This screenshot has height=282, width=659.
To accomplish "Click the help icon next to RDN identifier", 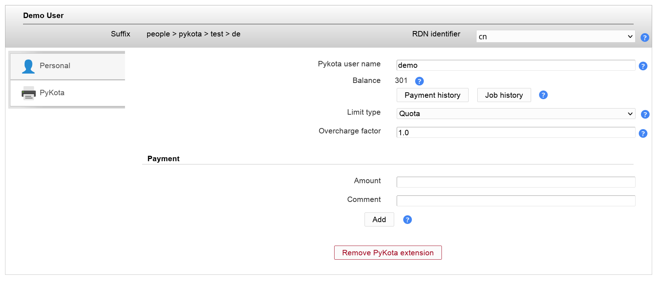I will 645,38.
